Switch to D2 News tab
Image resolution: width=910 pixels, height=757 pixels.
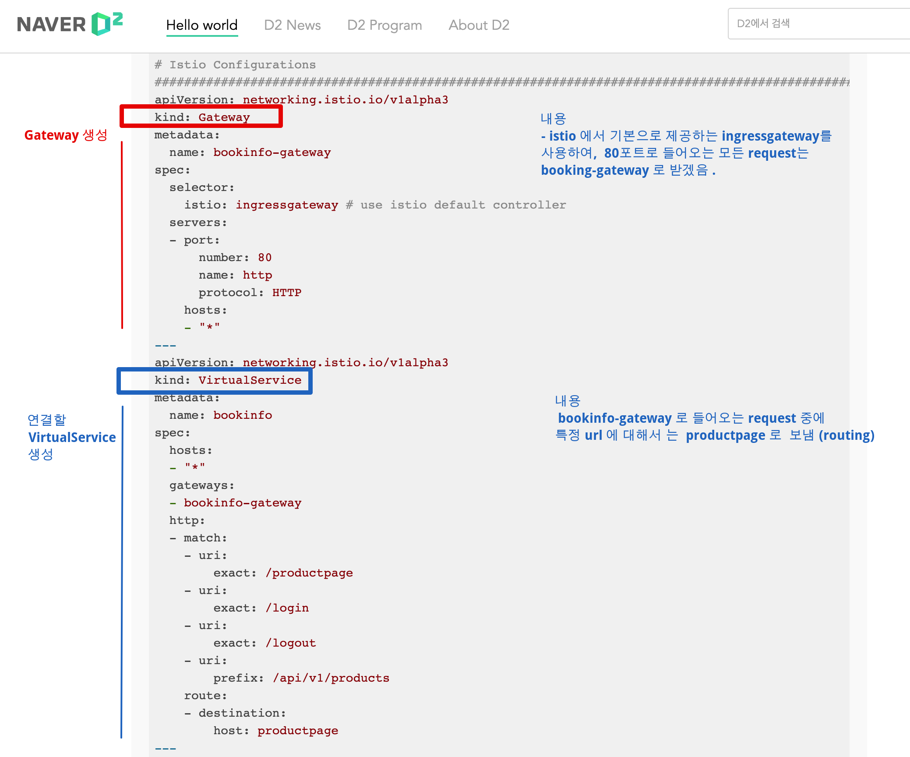pos(292,25)
